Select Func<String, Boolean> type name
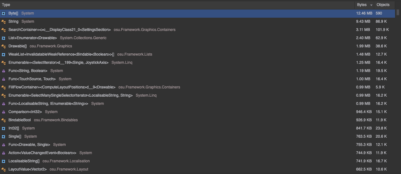Screen dimensions: 401x174 [x=28, y=71]
